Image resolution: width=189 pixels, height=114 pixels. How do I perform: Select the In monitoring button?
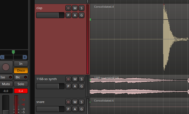pyautogui.click(x=21, y=64)
